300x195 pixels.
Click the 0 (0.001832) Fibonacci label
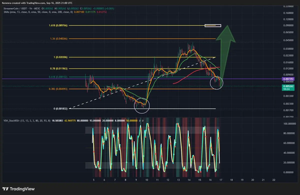click(x=61, y=108)
